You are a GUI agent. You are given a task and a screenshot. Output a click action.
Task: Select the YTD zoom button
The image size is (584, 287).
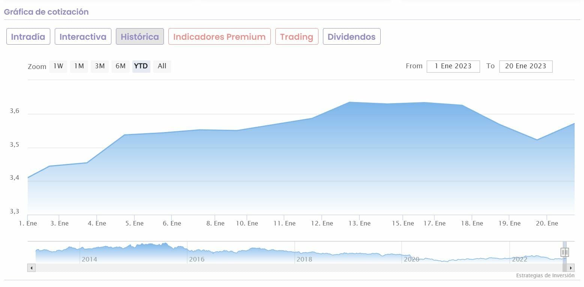tap(141, 66)
